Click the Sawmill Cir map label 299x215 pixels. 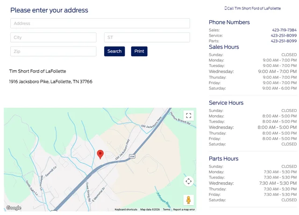51,171
